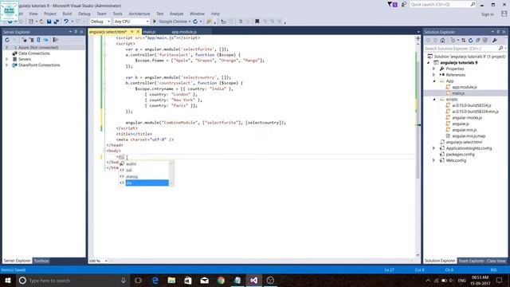Click the feedback icon beside Quick Launch

coord(404,5)
